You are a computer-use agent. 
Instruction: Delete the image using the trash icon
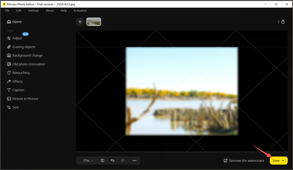coord(283,22)
